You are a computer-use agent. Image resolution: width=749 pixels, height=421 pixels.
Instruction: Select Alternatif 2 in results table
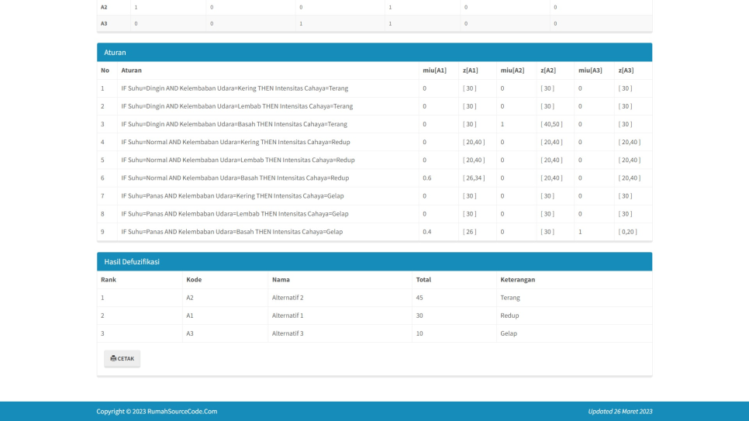coord(288,298)
